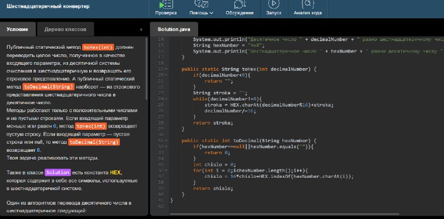This screenshot has width=444, height=219.
Task: Click the yellow HEX constant label
Action: (115, 172)
